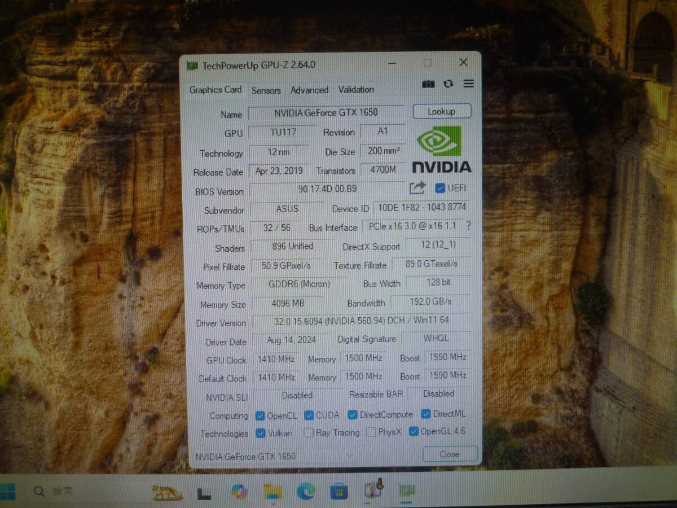Open the GPU selector dropdown at bottom
Screen dimensions: 677x508
tap(274, 456)
